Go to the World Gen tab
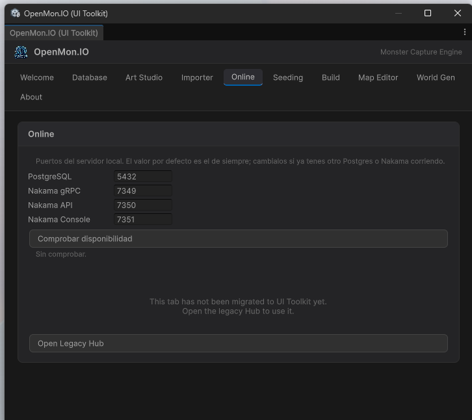 click(x=436, y=77)
